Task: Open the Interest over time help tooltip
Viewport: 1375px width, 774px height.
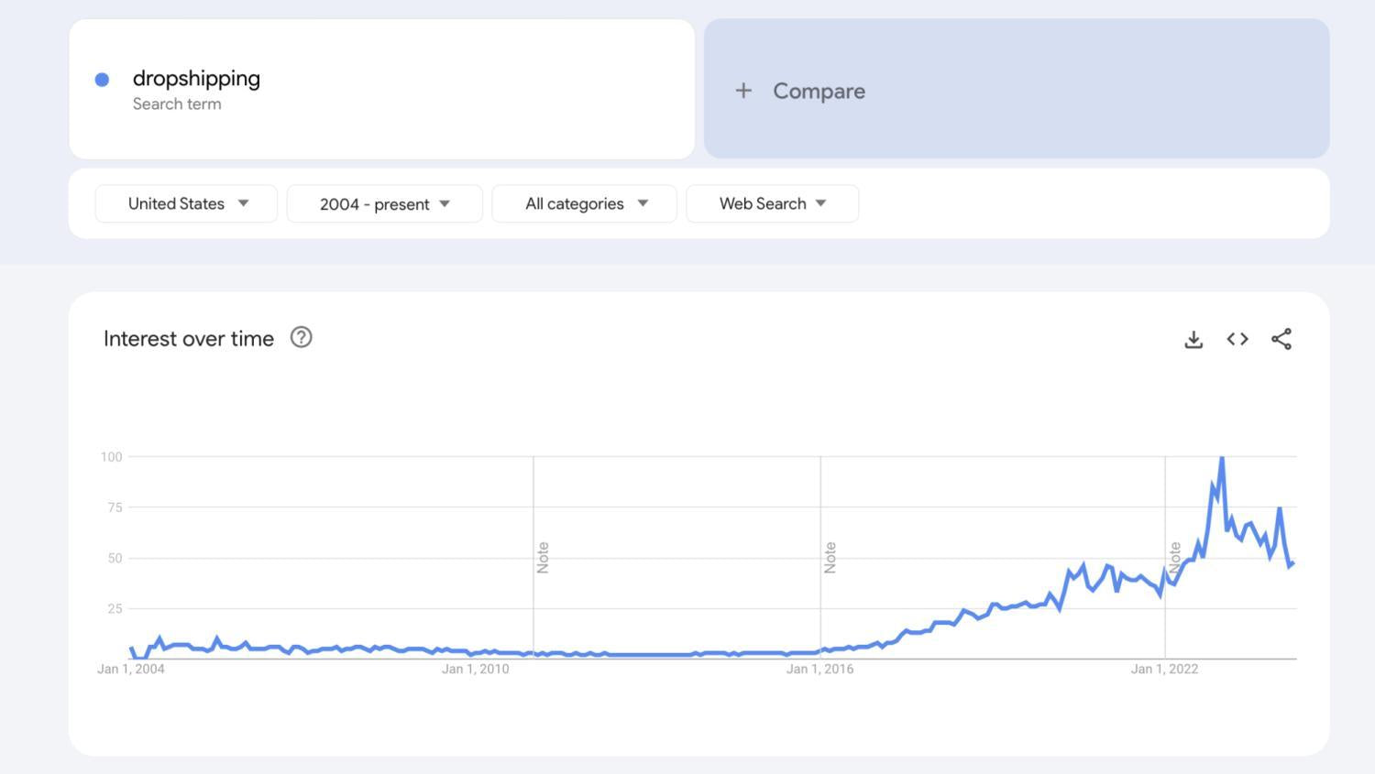Action: tap(301, 337)
